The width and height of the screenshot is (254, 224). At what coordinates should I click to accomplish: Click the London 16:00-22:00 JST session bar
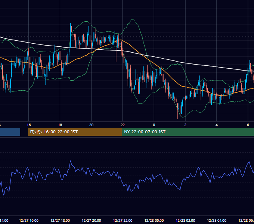pos(75,132)
